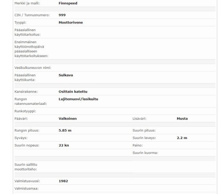Image resolution: width=219 pixels, height=194 pixels.
Task: Click the 2.2 m maximum width value
Action: [182, 138]
